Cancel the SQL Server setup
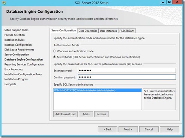Image resolution: width=185 pixels, height=138 pixels. (x=149, y=129)
